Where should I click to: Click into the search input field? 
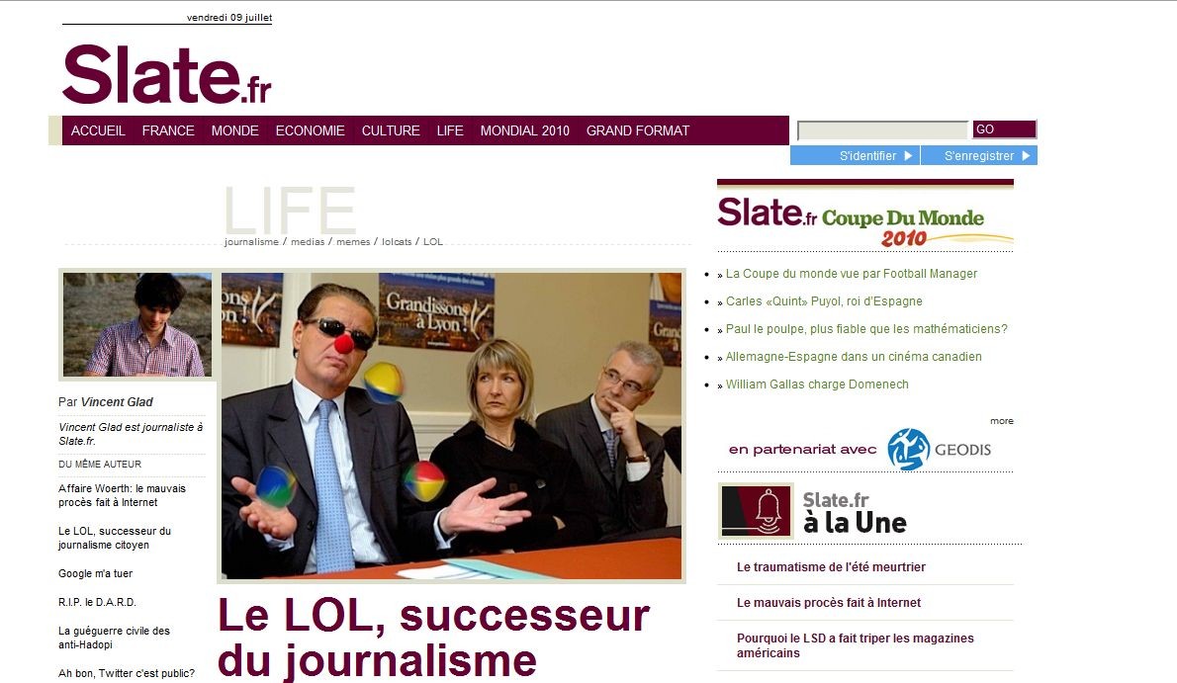coord(882,129)
